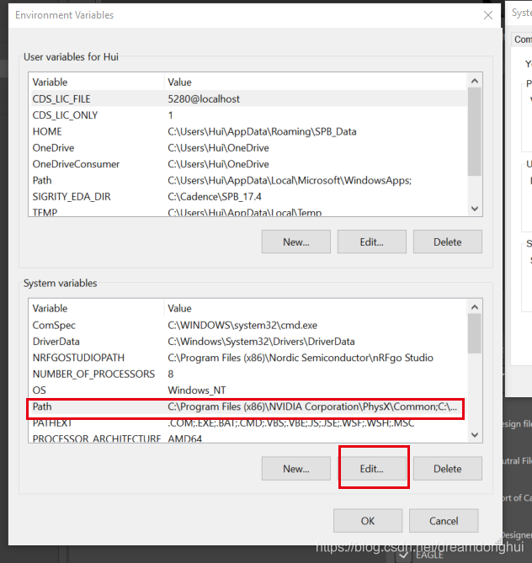Click system variables scrollbar down arrow
This screenshot has width=532, height=563.
[475, 435]
